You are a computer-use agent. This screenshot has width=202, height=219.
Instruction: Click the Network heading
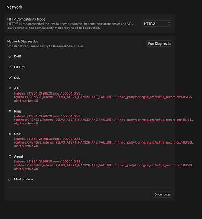(x=14, y=7)
